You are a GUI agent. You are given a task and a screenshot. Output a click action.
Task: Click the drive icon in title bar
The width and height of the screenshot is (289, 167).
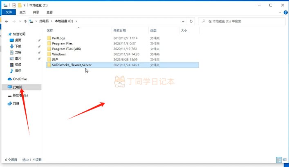pyautogui.click(x=5, y=5)
